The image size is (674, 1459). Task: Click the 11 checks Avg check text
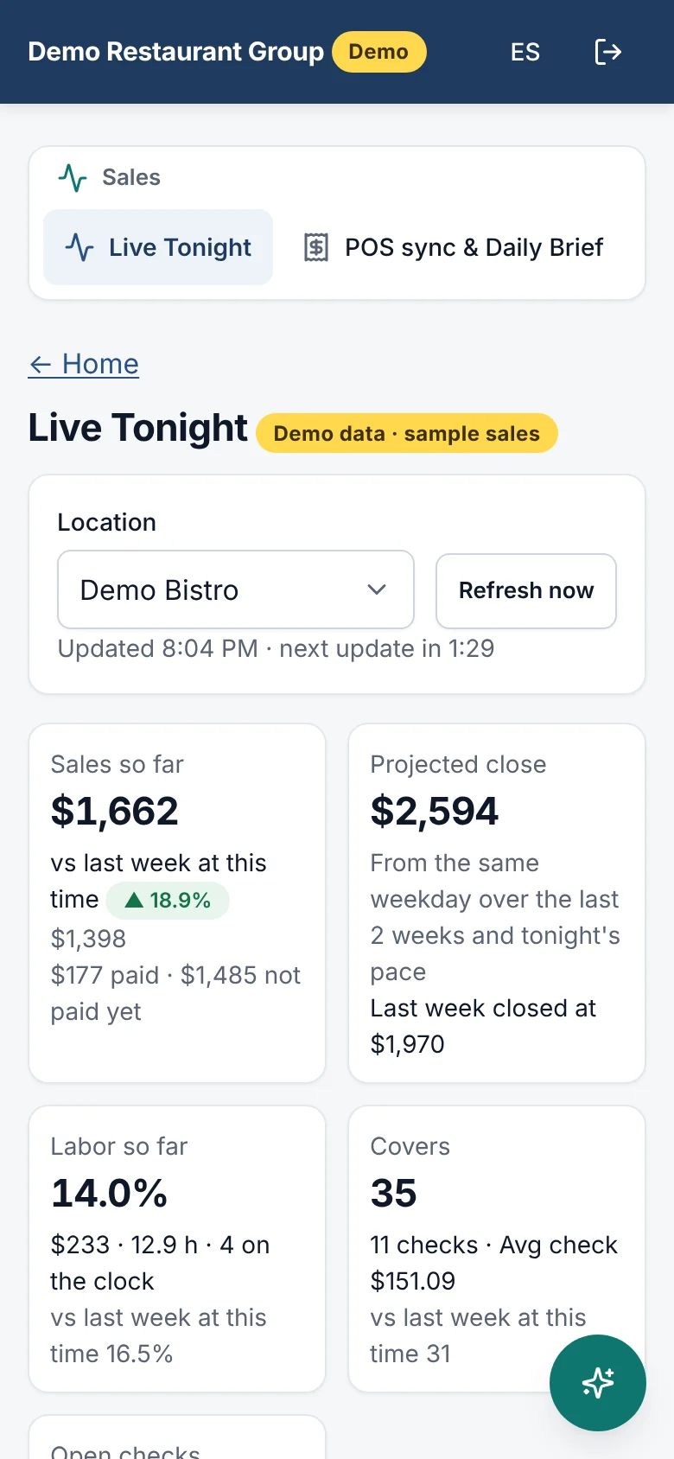(x=493, y=1263)
